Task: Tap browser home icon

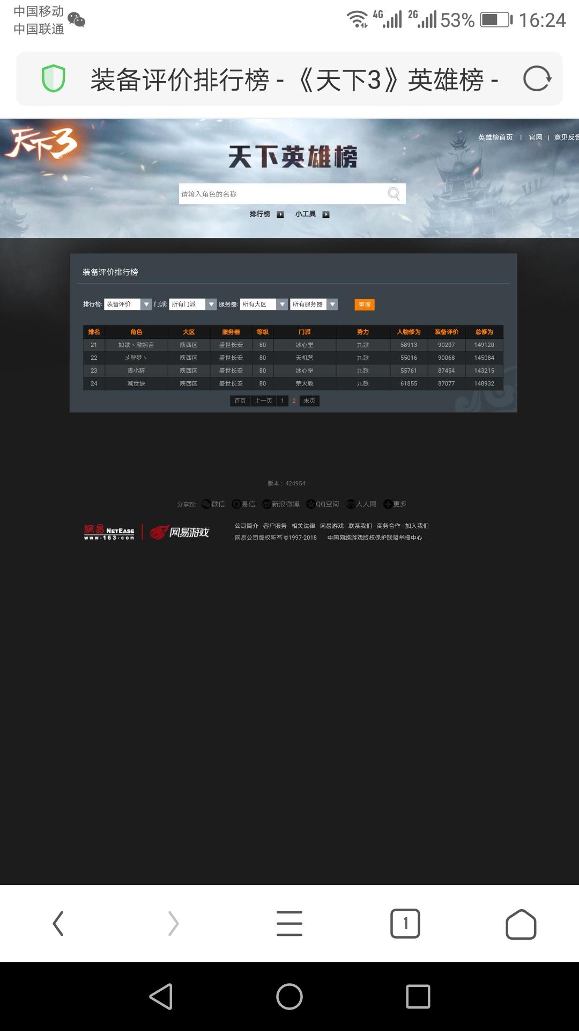Action: point(521,924)
